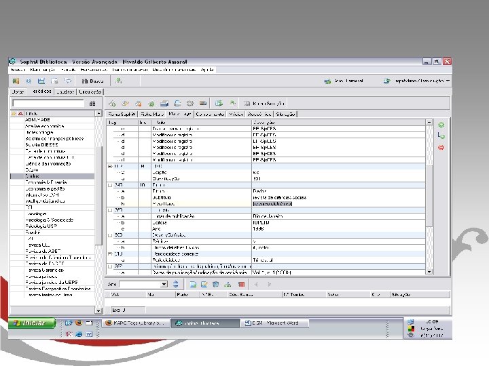Image resolution: width=489 pixels, height=366 pixels.
Task: Click the add-subfield icon beside the MARC grid
Action: 441,136
